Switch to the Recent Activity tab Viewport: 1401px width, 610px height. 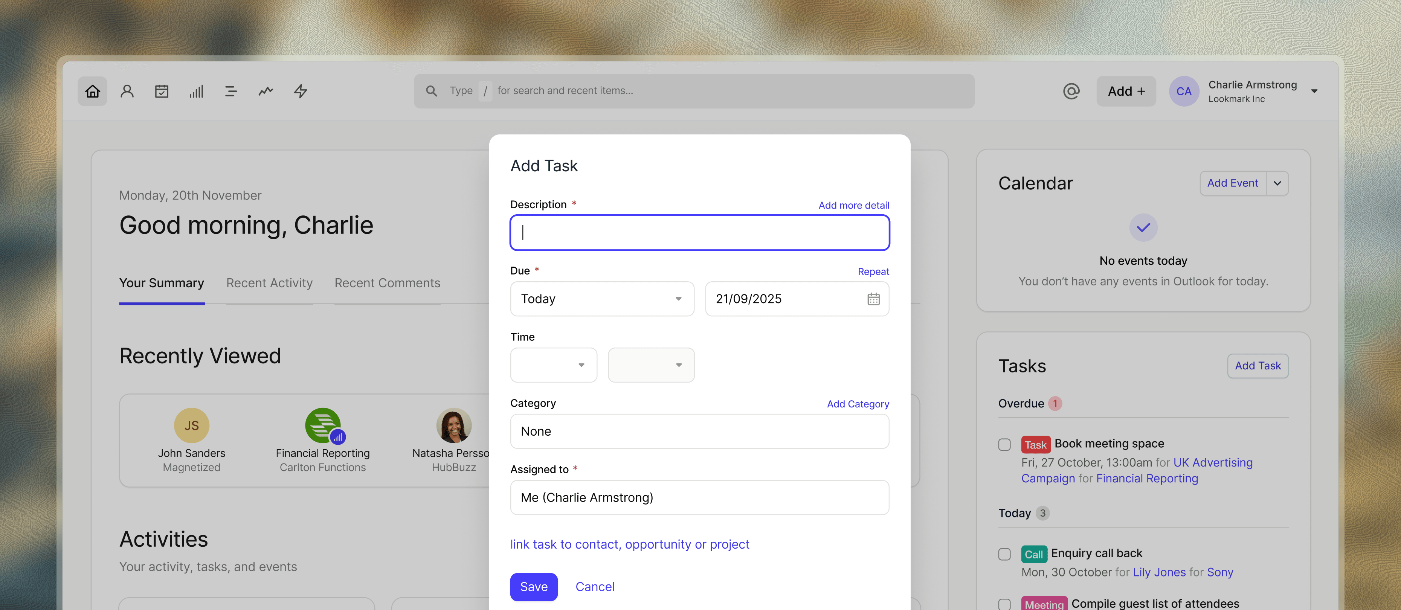click(x=269, y=283)
